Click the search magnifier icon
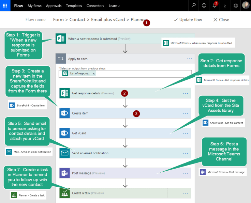Screen dimensions: 251x203 [x=194, y=5]
